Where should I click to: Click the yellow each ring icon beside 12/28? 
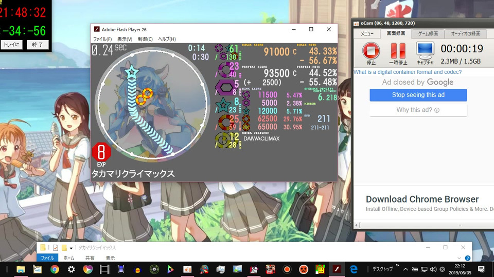point(223,140)
